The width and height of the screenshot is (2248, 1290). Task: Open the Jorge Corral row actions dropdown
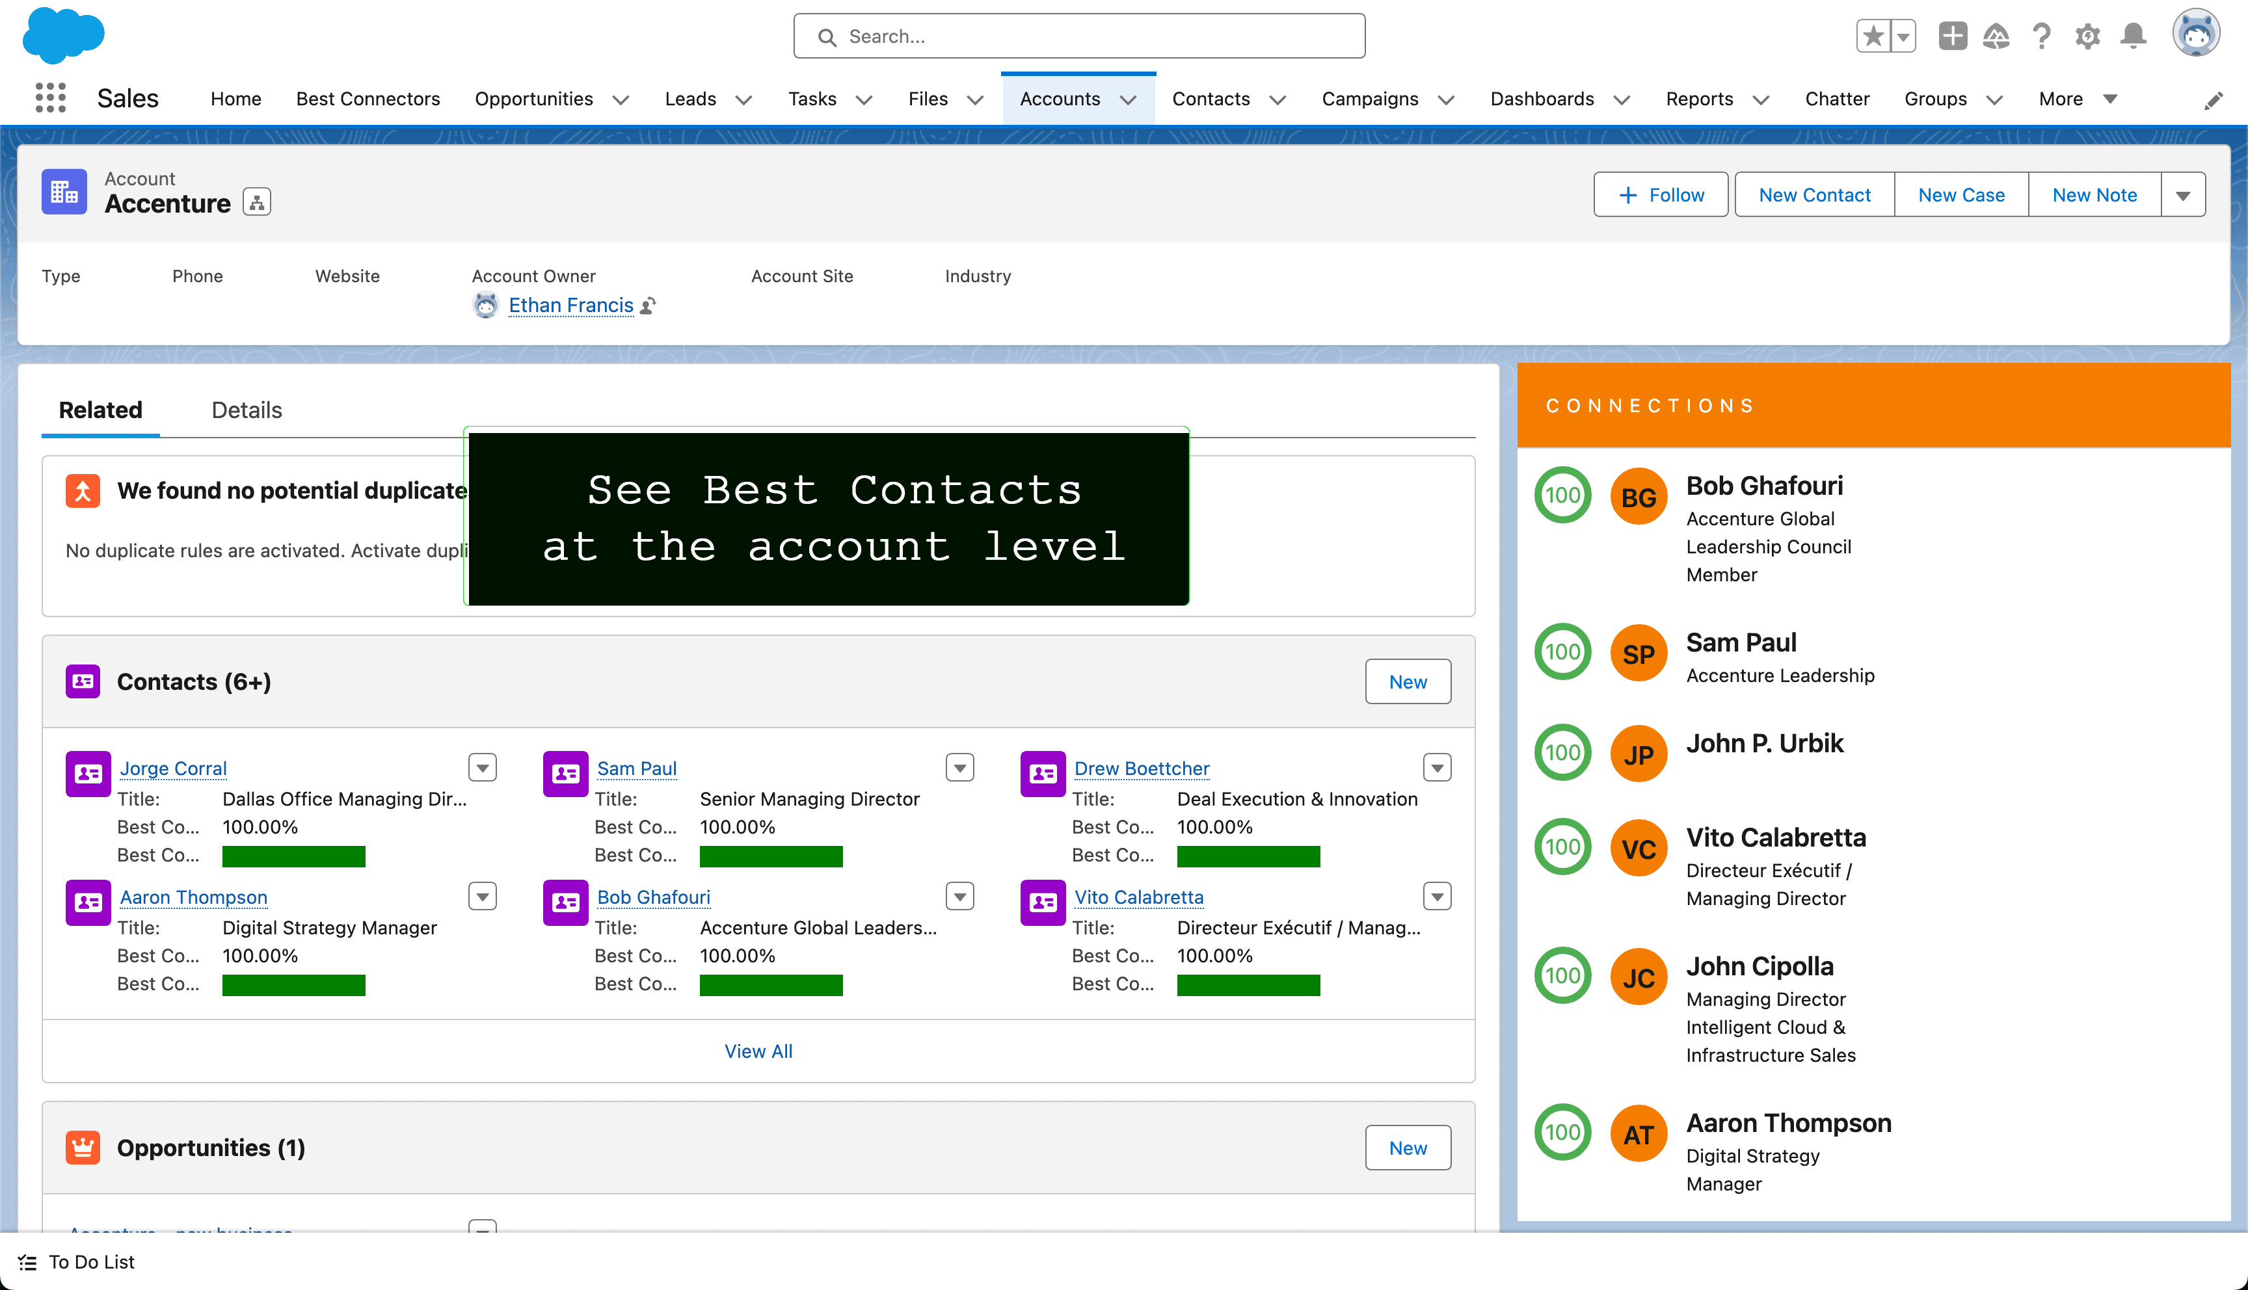[482, 767]
